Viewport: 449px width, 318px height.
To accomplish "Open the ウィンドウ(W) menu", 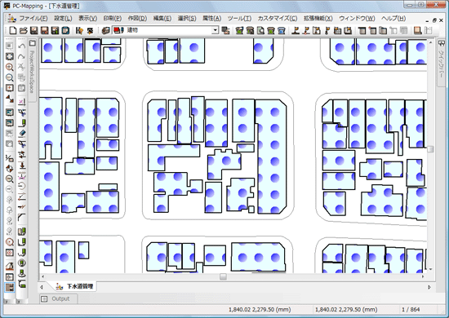I will pyautogui.click(x=357, y=18).
